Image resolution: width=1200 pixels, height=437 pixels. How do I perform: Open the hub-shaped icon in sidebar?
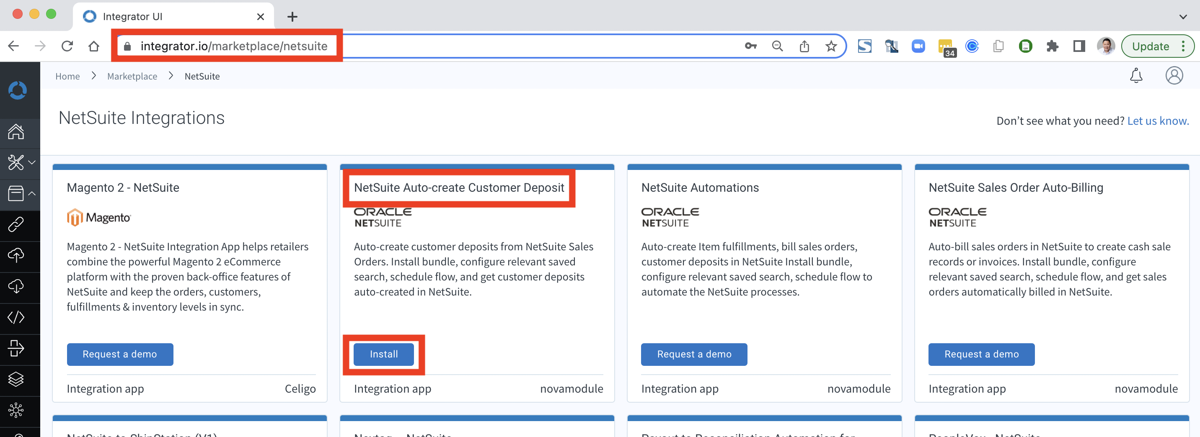click(16, 410)
